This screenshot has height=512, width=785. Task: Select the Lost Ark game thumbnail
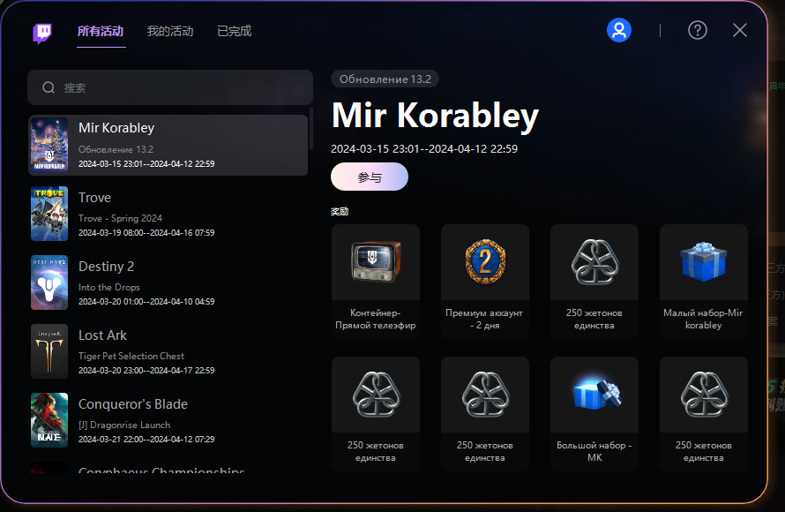tap(49, 351)
